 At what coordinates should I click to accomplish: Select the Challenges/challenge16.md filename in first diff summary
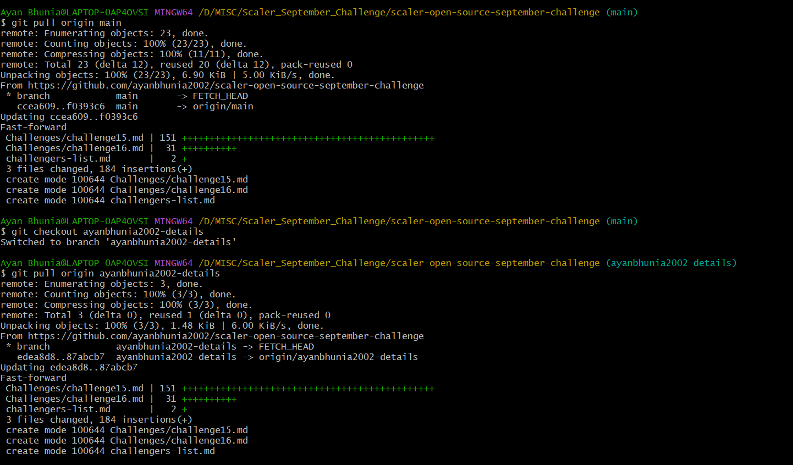[x=74, y=148]
